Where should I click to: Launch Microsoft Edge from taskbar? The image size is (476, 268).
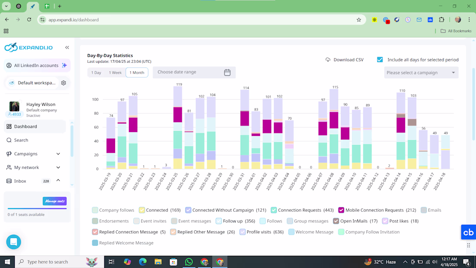point(143,262)
